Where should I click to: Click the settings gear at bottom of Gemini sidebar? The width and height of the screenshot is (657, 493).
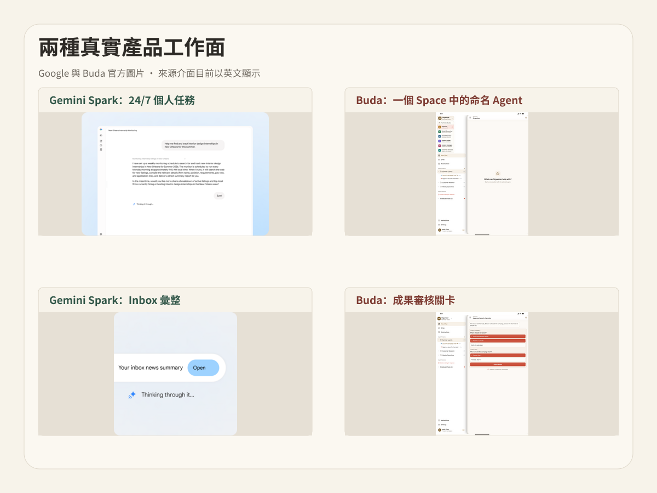(101, 234)
